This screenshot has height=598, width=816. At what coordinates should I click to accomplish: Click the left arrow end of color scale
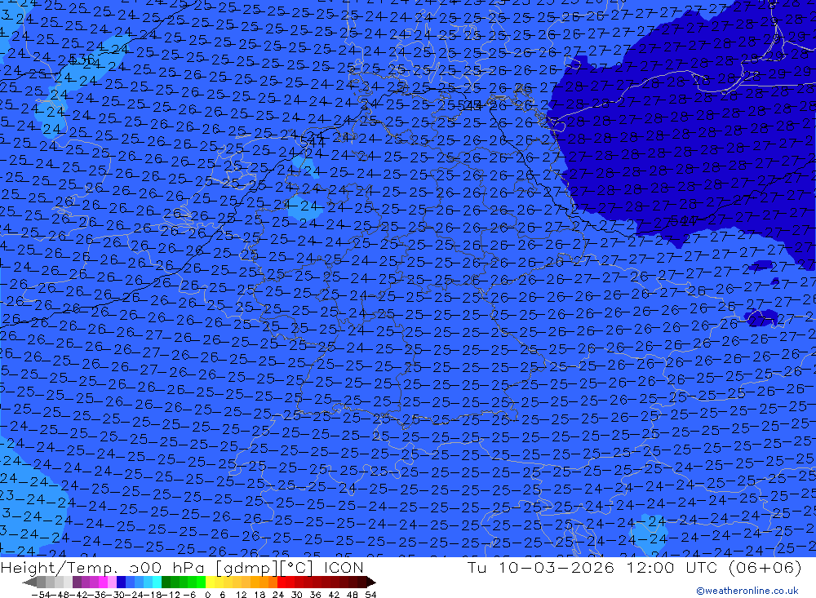[29, 582]
